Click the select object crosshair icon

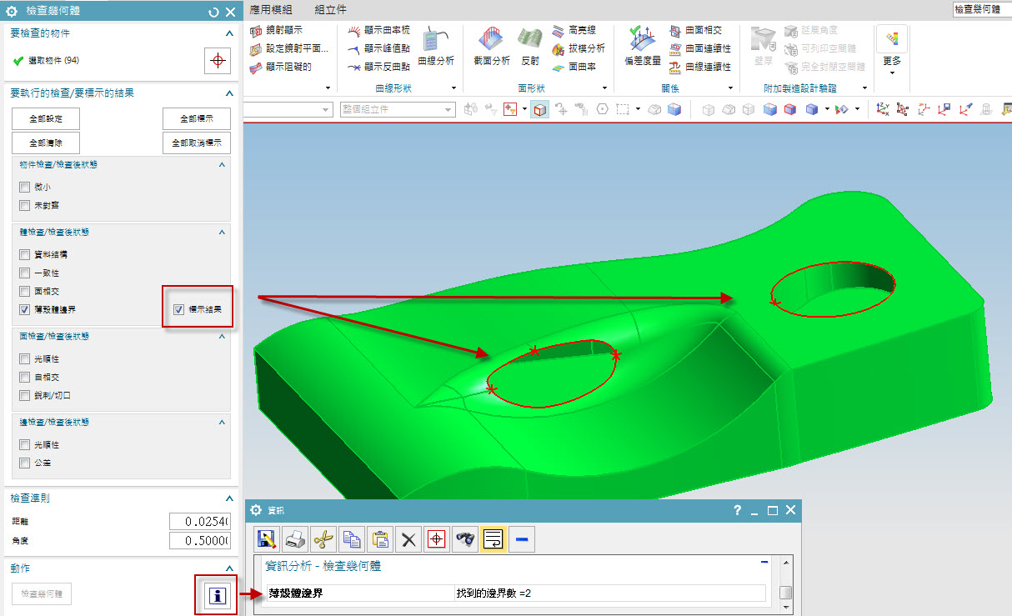(218, 61)
